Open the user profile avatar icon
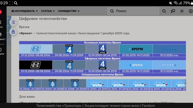 pyautogui.click(x=191, y=11)
